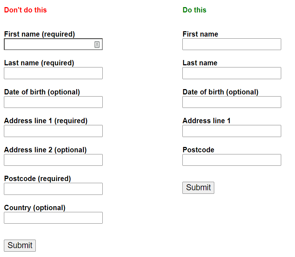Screen dimensions: 295x257
Task: Click the First name field on the right form
Action: 231,44
